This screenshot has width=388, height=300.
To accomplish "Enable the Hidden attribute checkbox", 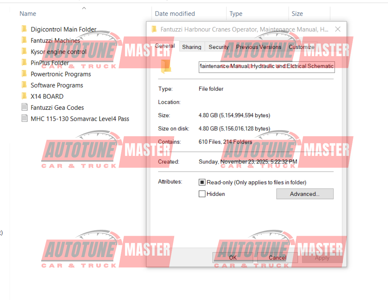I will point(202,194).
